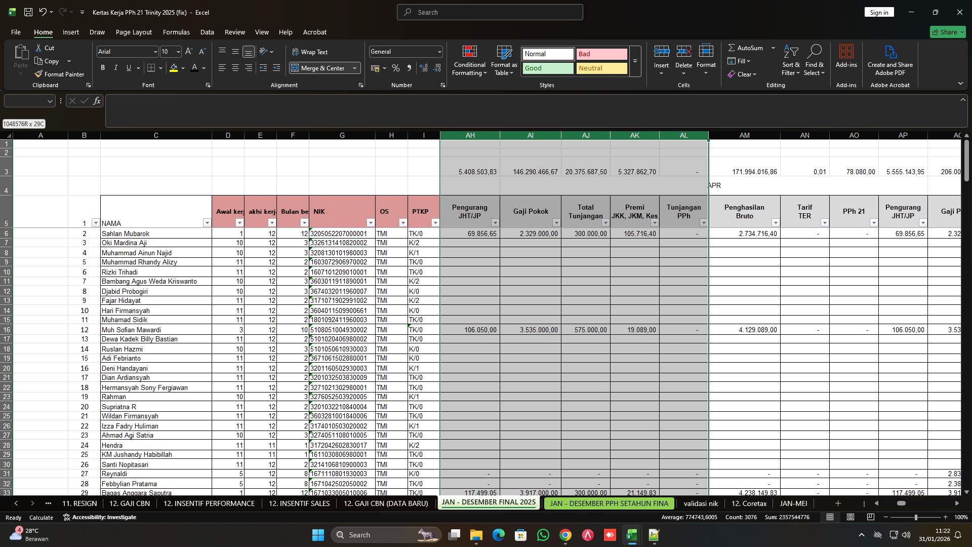This screenshot has width=972, height=547.
Task: Open the font size dropdown
Action: pos(178,52)
